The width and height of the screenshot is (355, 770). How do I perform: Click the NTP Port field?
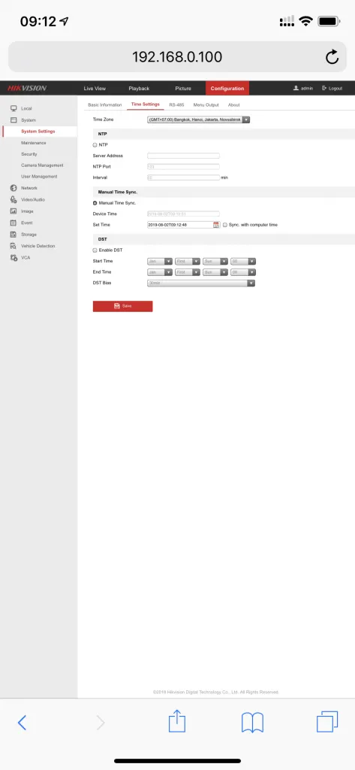coord(183,166)
